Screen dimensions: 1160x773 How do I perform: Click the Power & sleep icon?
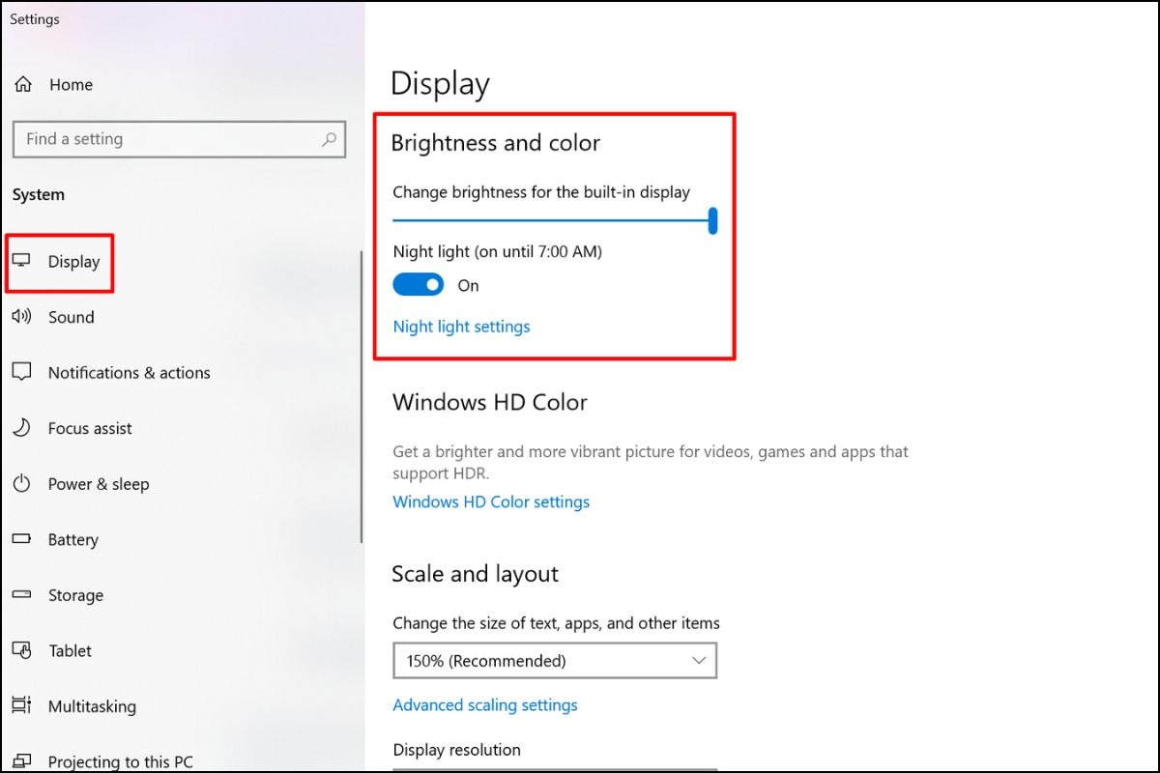pos(21,484)
